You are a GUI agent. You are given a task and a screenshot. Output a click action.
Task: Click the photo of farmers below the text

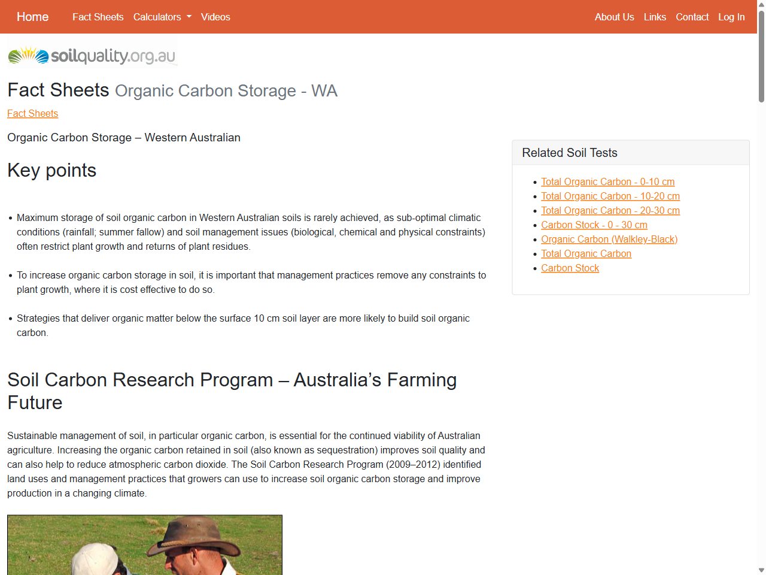point(144,544)
